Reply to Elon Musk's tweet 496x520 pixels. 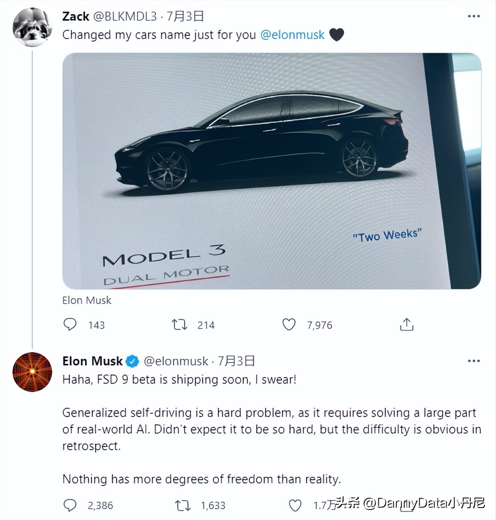tap(70, 505)
